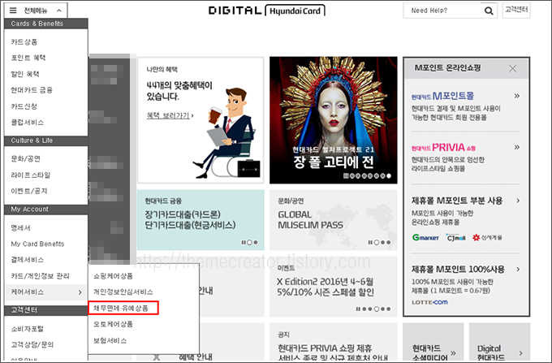The height and width of the screenshot is (363, 552).
Task: Select 결제서비스 menu item
Action: (x=28, y=260)
